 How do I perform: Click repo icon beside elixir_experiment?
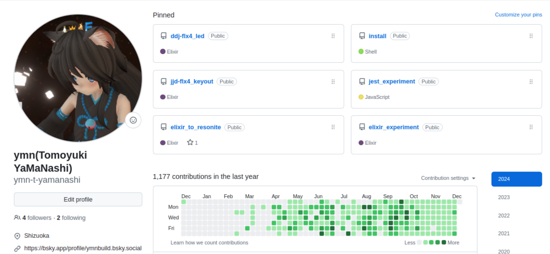[362, 127]
